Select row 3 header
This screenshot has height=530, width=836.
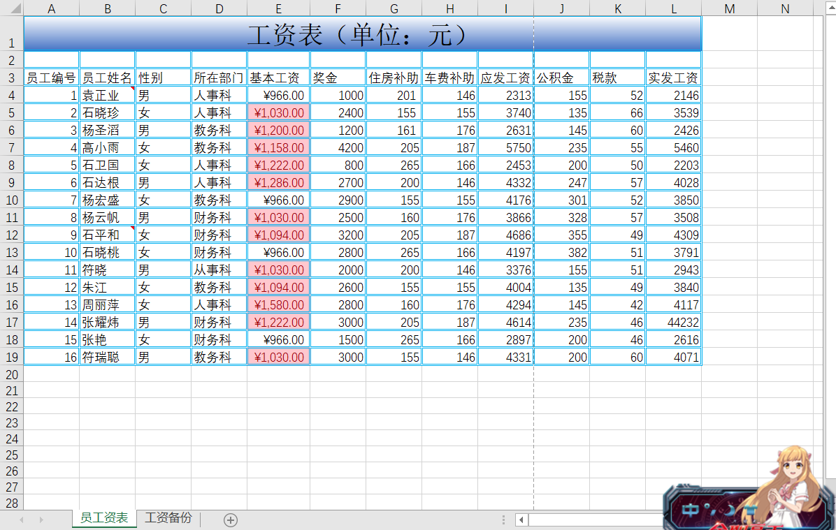tap(12, 78)
